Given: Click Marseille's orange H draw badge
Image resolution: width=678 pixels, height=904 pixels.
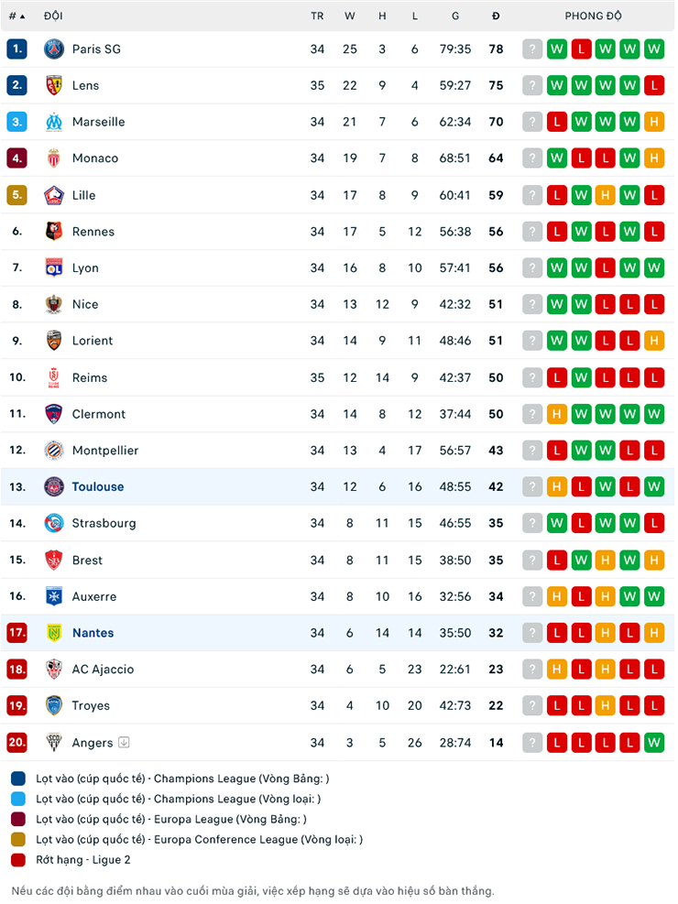Looking at the screenshot, I should point(654,122).
